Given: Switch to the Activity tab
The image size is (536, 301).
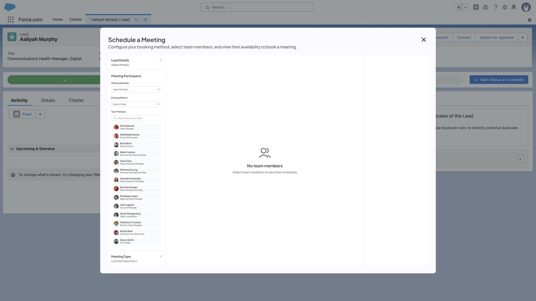Looking at the screenshot, I should point(19,100).
